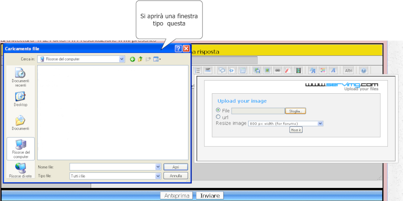Click the resize grip of the file dialog
The image size is (403, 201).
pyautogui.click(x=188, y=180)
